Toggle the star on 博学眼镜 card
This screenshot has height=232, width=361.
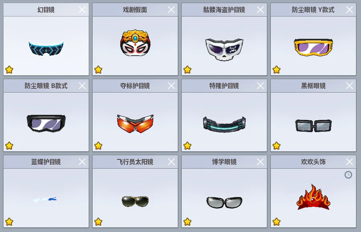pyautogui.click(x=187, y=222)
